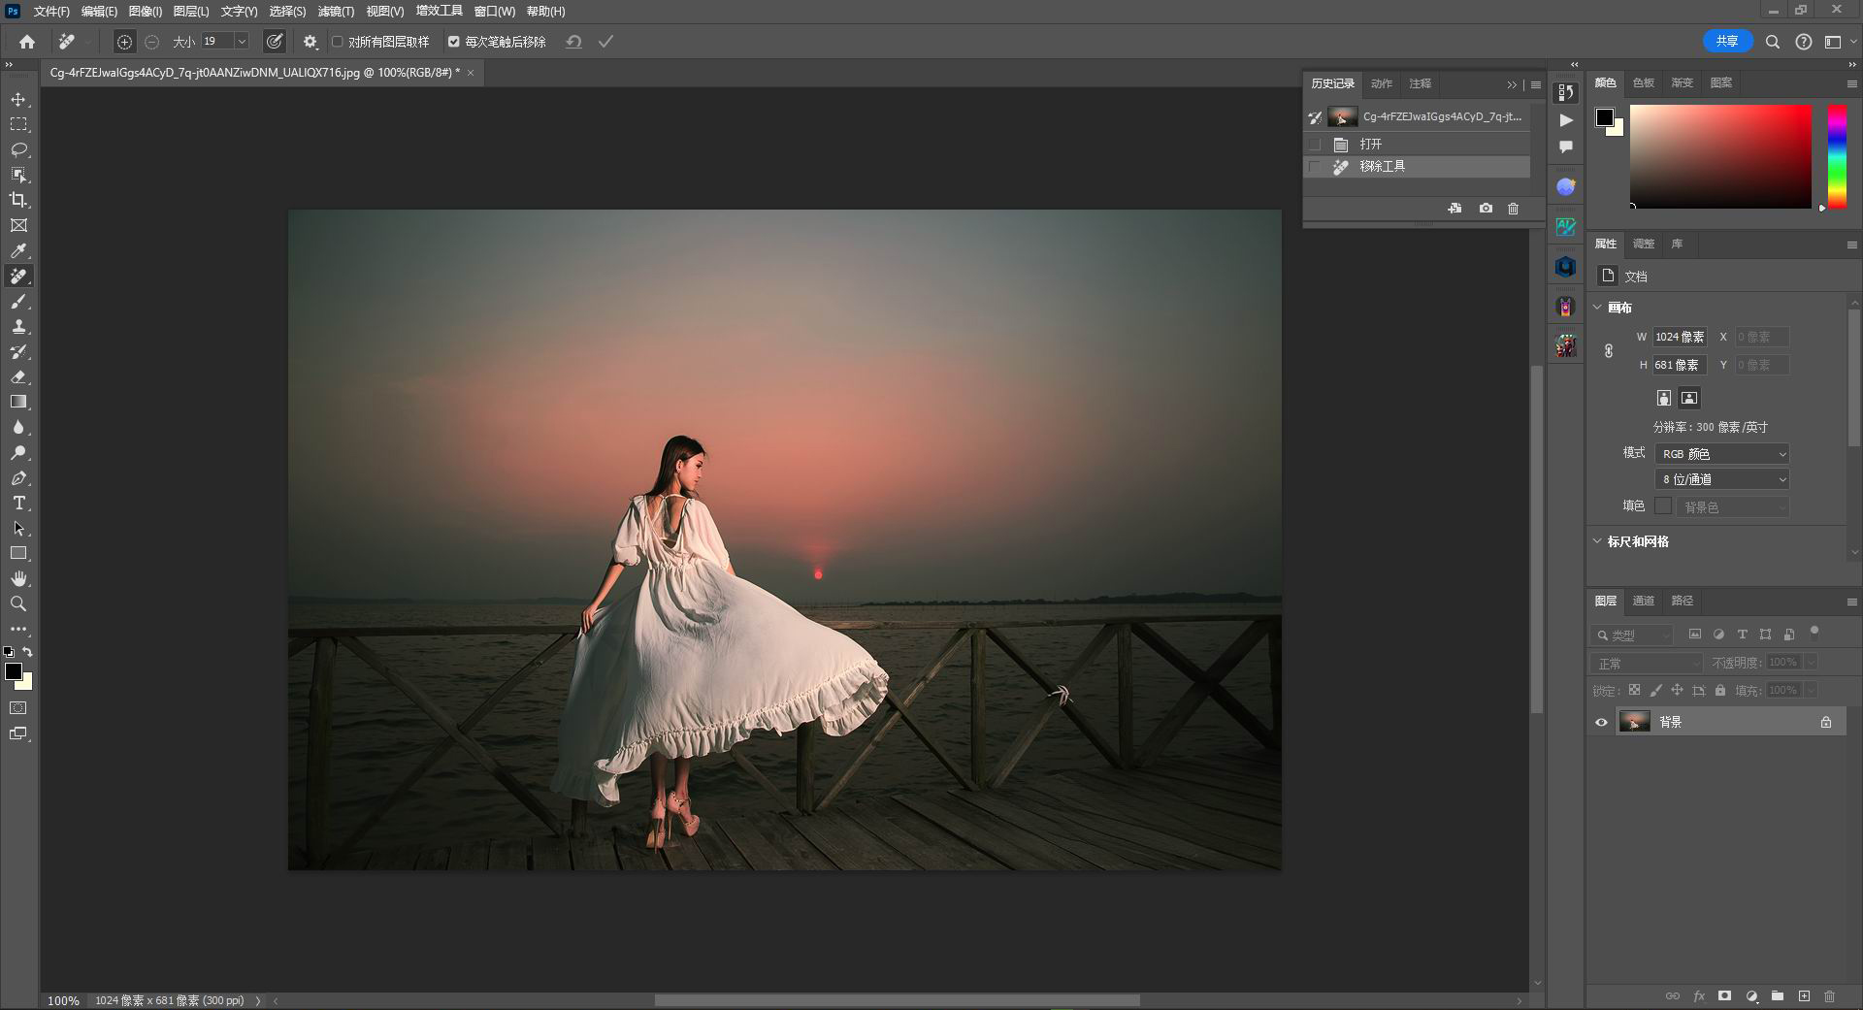1863x1010 pixels.
Task: Open the layer filter 类型 dropdown
Action: click(1632, 635)
